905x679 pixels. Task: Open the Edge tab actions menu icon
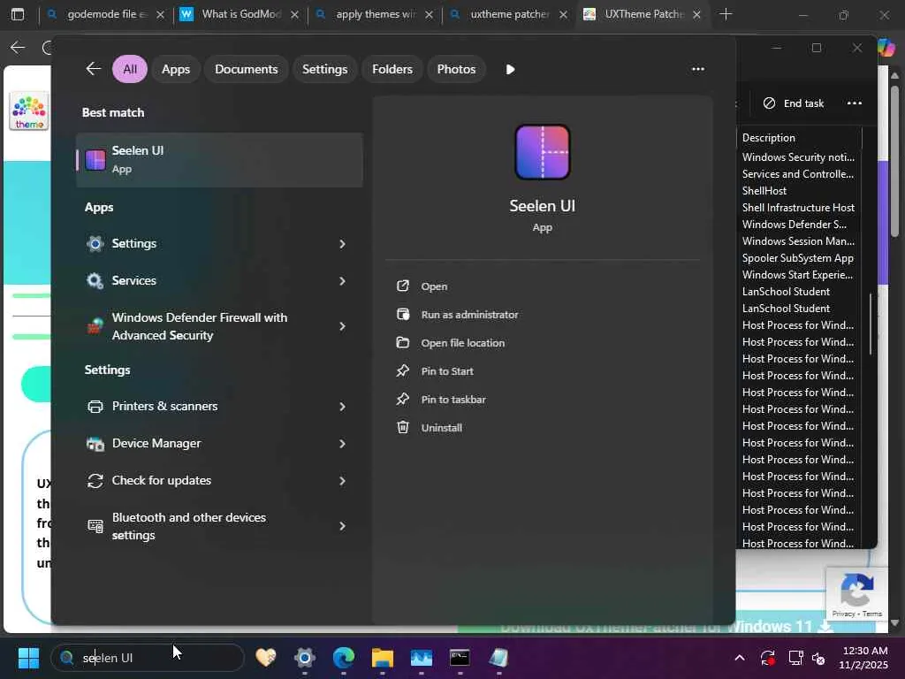tap(18, 14)
